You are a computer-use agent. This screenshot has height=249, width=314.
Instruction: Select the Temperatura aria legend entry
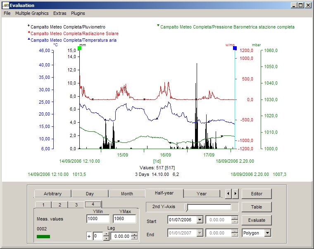(72, 40)
